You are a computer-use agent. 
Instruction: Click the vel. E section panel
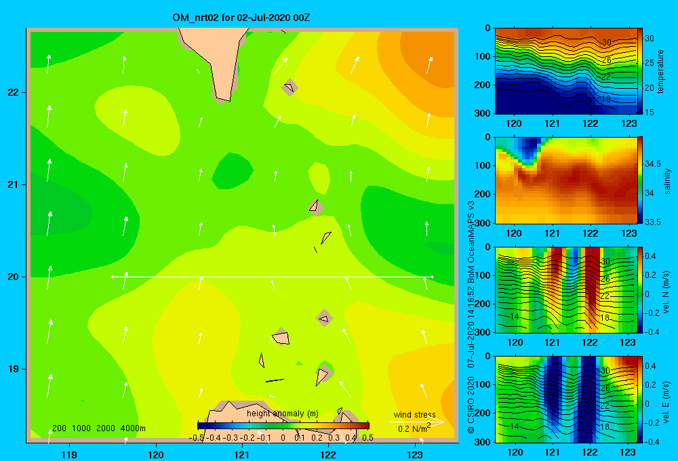tap(566, 399)
